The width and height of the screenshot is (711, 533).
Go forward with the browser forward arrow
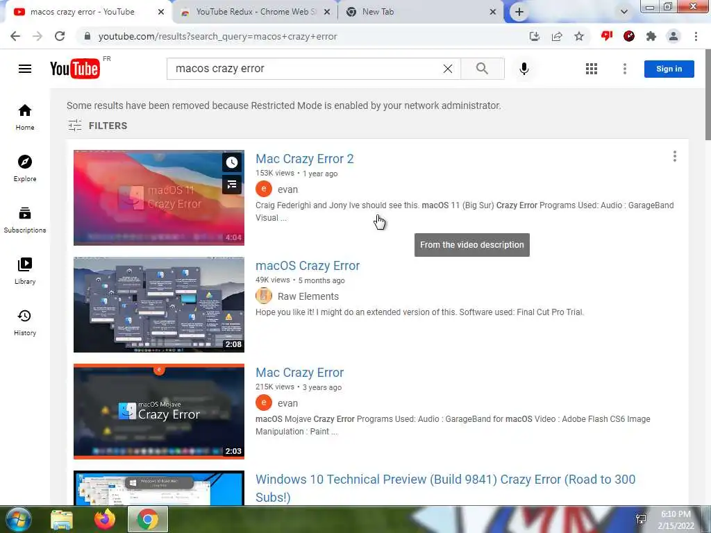(37, 36)
